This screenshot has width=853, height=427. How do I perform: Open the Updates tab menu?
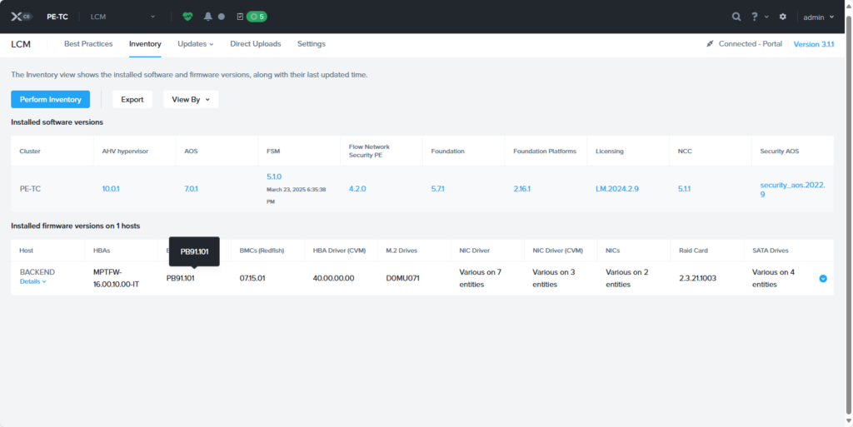[195, 44]
